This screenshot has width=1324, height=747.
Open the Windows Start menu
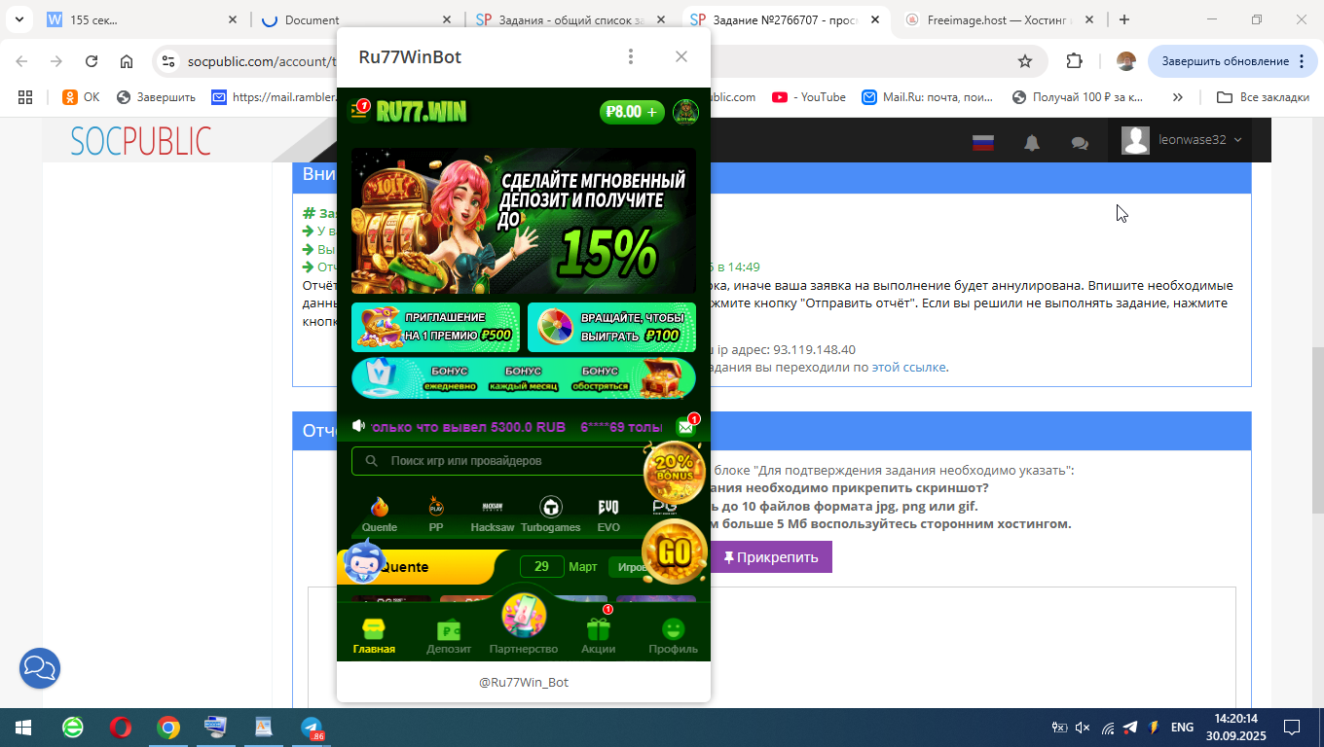coord(21,727)
